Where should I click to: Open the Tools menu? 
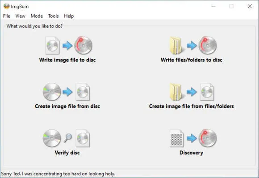pos(53,16)
